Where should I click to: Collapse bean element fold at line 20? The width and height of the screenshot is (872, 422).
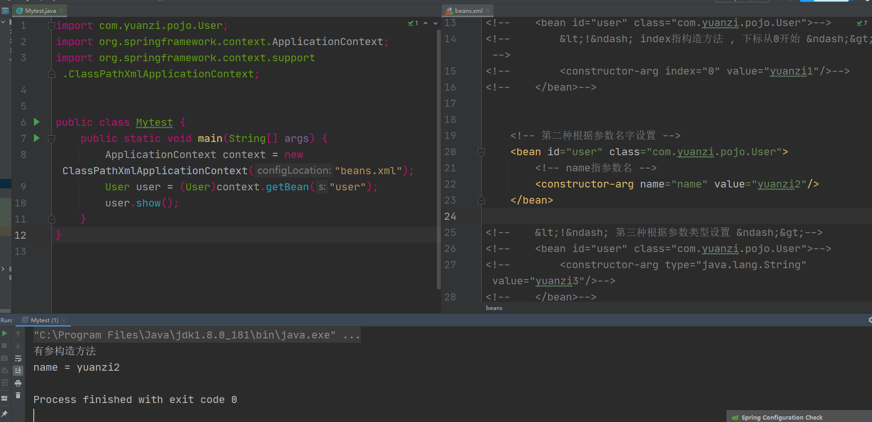pos(481,152)
